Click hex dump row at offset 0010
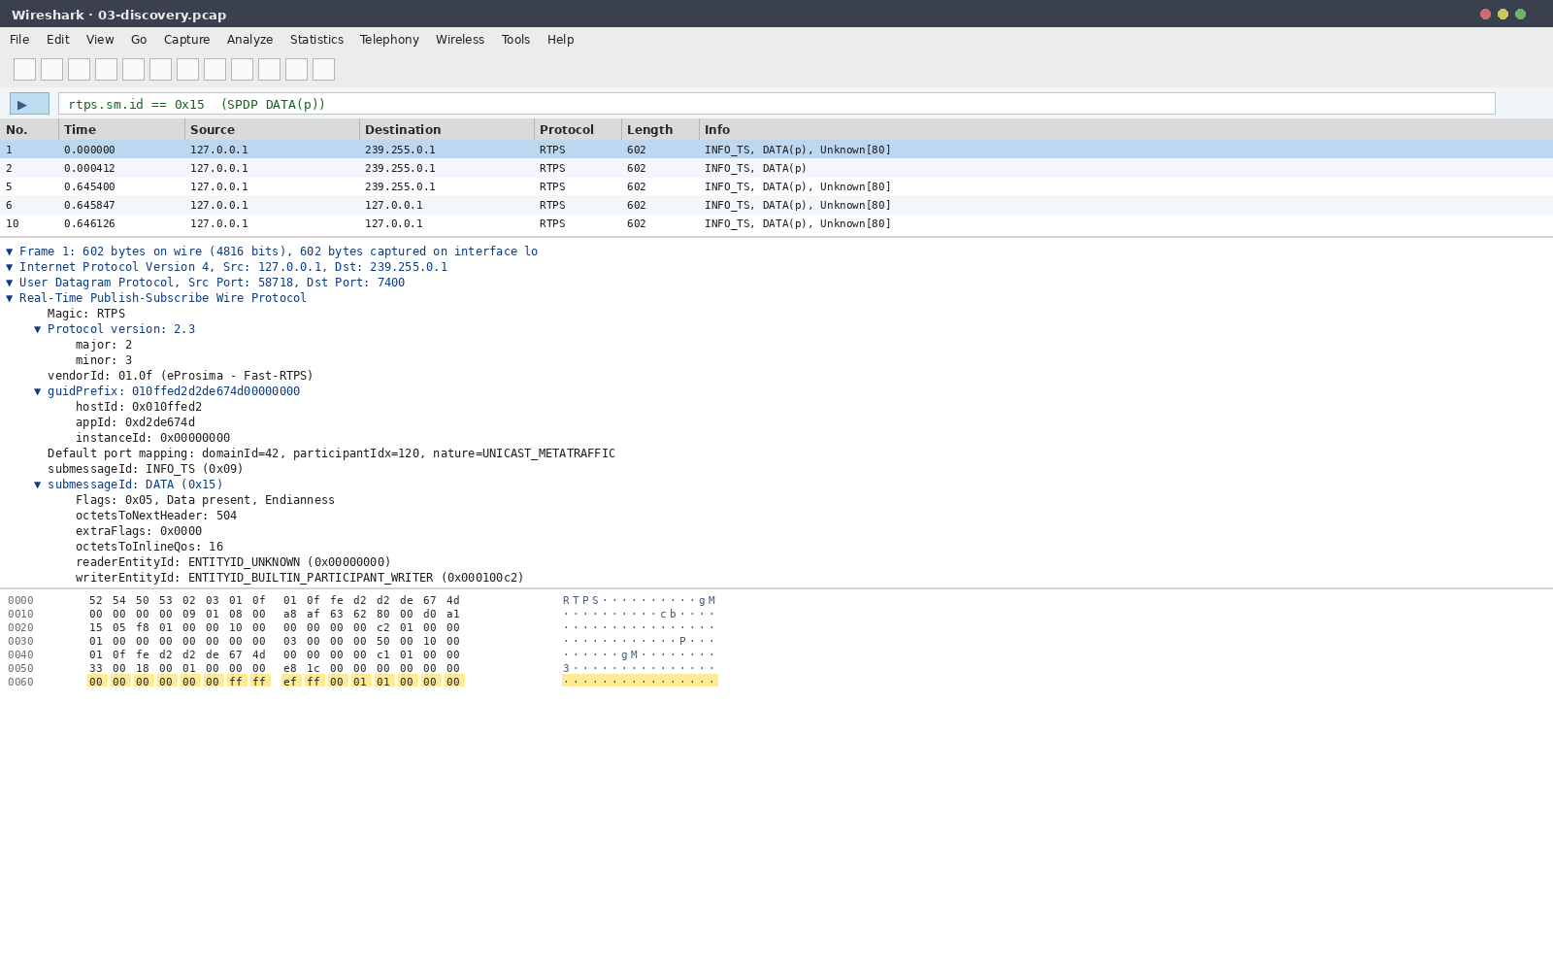This screenshot has width=1553, height=971. [362, 614]
